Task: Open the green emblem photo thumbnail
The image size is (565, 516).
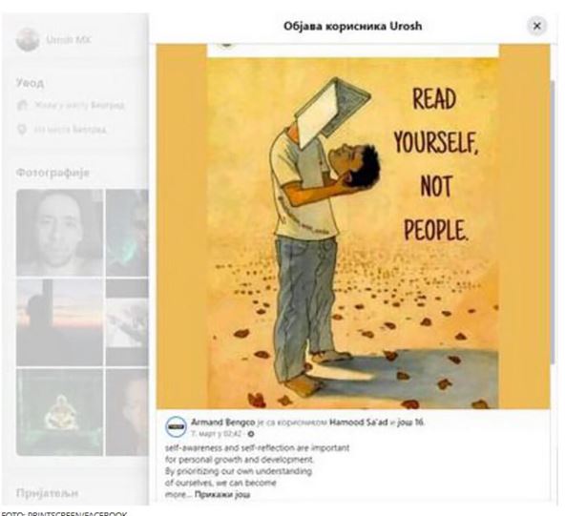Action: [59, 412]
